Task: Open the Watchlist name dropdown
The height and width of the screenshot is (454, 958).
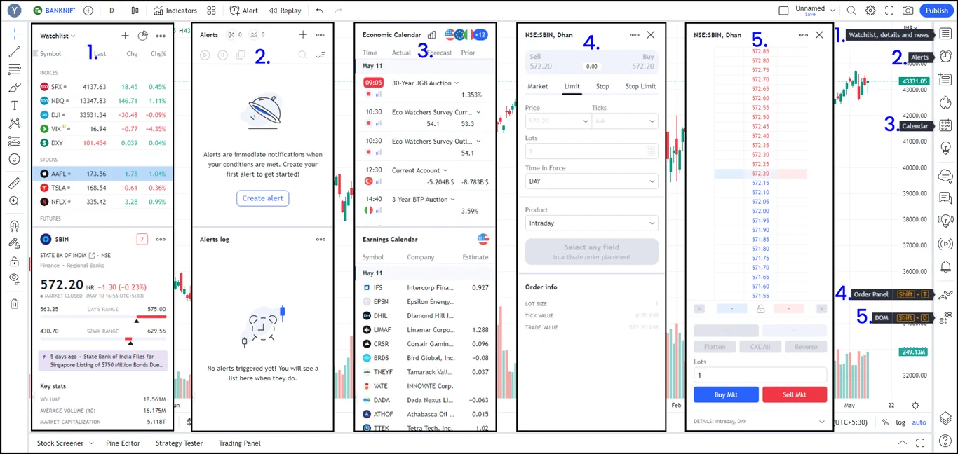Action: click(x=58, y=36)
